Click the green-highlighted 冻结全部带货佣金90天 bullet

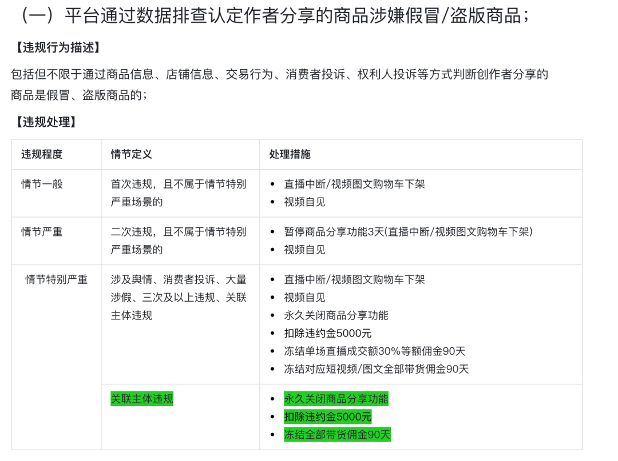[x=337, y=435]
